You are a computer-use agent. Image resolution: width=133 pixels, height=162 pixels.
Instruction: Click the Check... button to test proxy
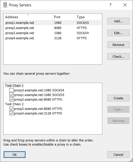click(118, 56)
